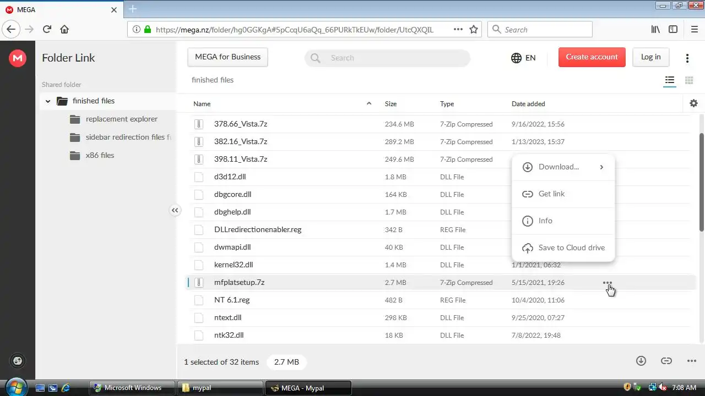This screenshot has width=705, height=396.
Task: Toggle the browser sidebar view icon
Action: [x=673, y=30]
